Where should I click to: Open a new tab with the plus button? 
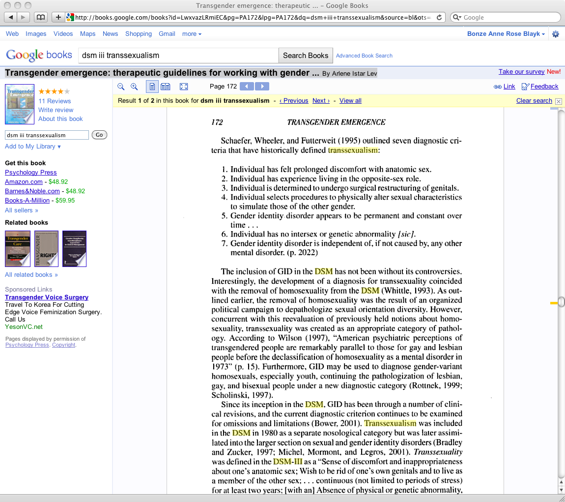[x=58, y=17]
